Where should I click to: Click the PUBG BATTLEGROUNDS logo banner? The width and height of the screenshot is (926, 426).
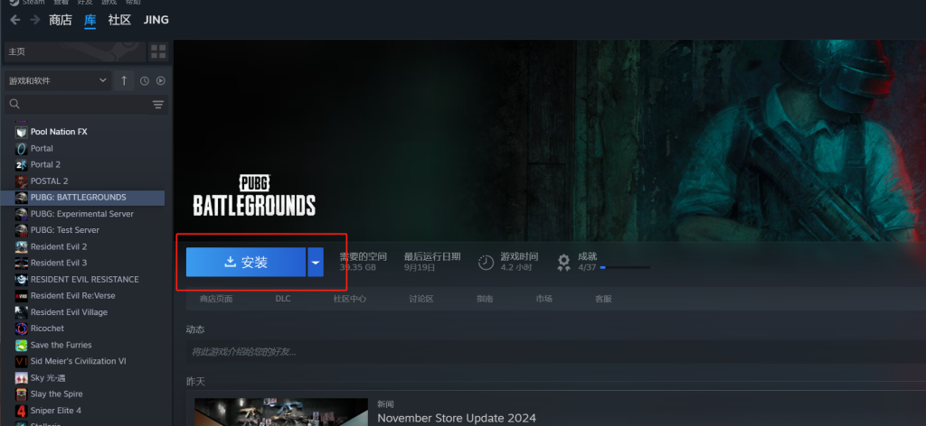click(254, 195)
